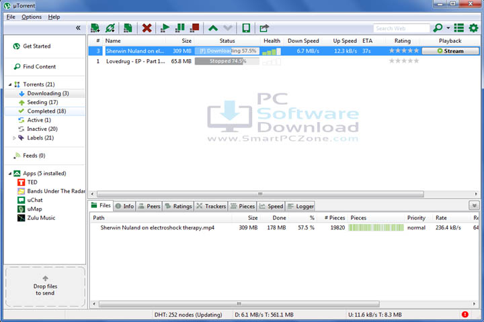Click the magnifier search icon
The width and height of the screenshot is (484, 322).
click(x=438, y=28)
